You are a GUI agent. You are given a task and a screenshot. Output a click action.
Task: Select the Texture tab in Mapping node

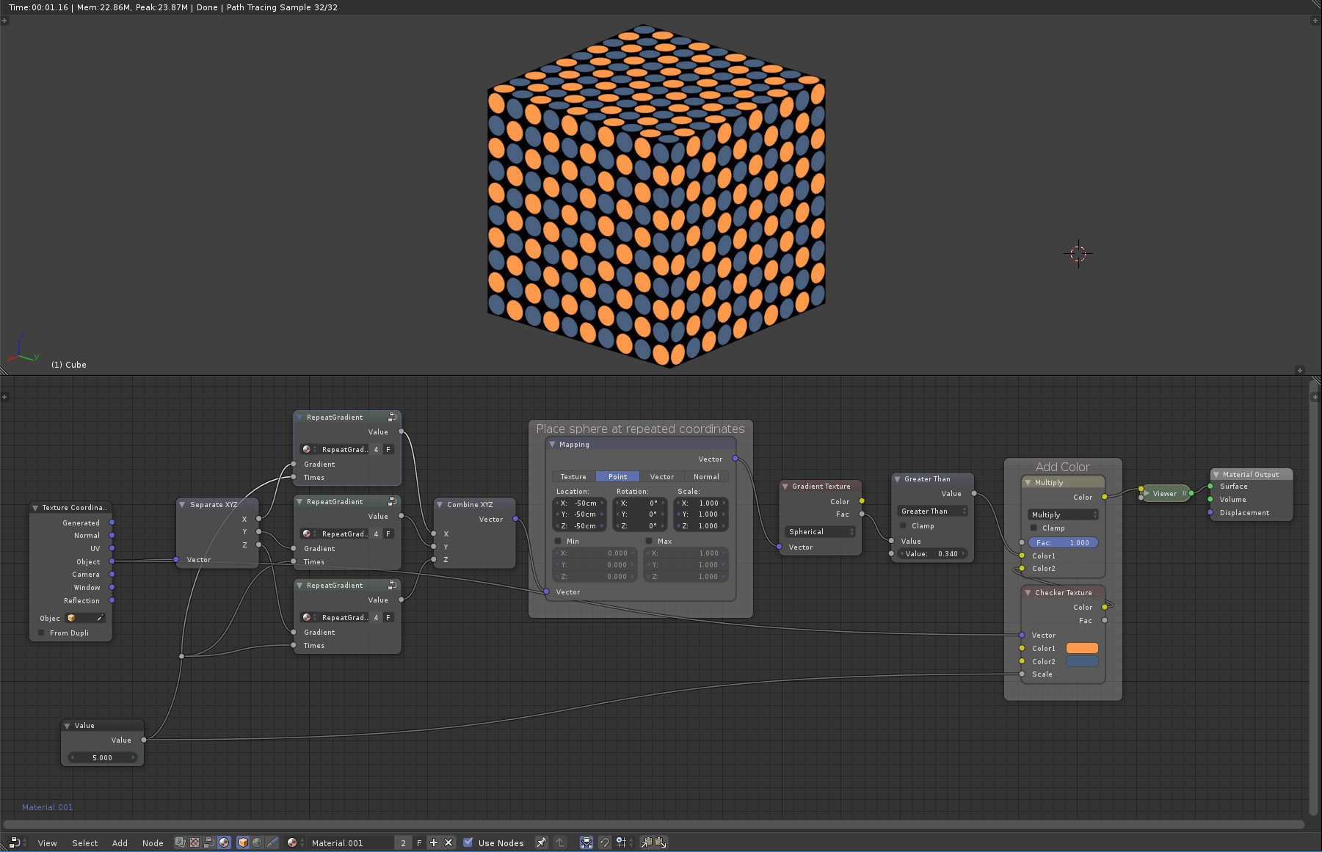pyautogui.click(x=573, y=476)
